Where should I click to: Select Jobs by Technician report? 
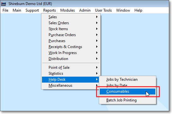[x=128, y=79]
